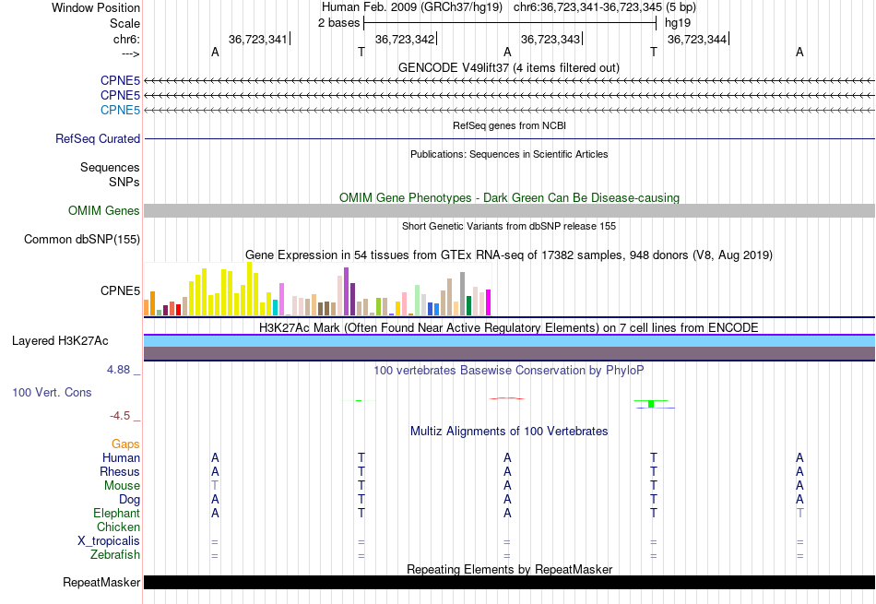Image resolution: width=876 pixels, height=604 pixels.
Task: Select the Human alignment row label
Action: point(121,457)
